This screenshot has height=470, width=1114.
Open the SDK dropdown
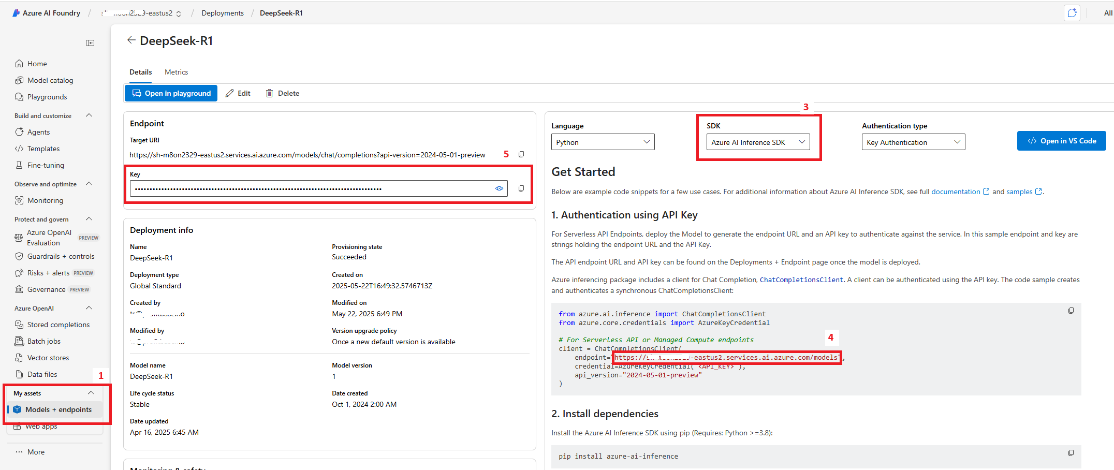pyautogui.click(x=758, y=142)
